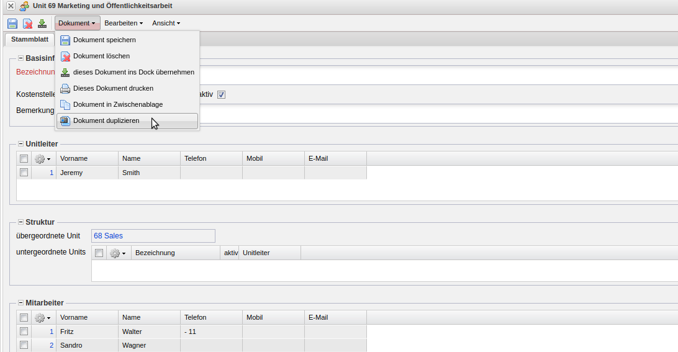Toggle the 'aktiv' checkbox

[x=221, y=94]
